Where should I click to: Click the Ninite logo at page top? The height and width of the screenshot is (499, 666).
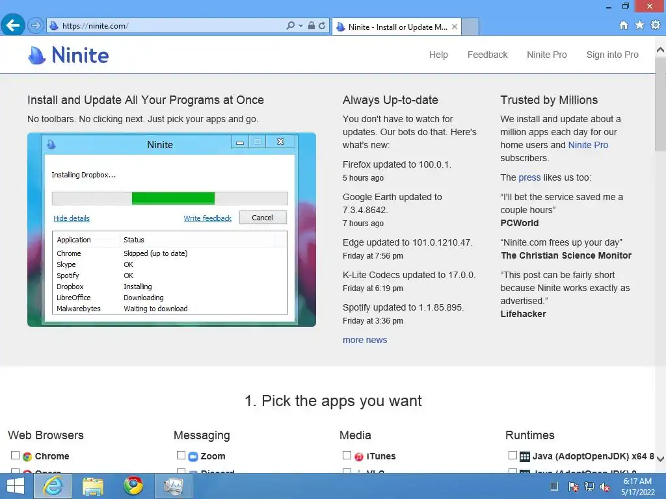68,55
